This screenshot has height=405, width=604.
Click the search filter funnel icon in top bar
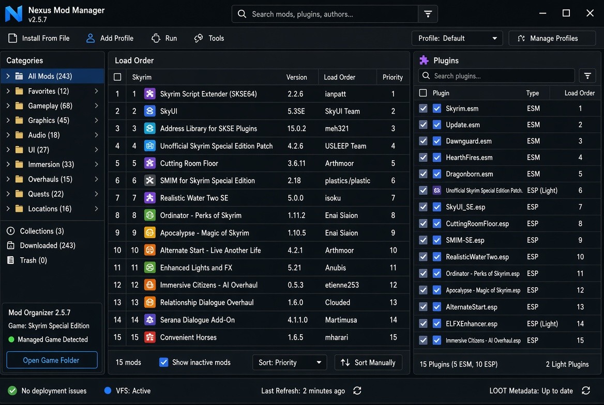(428, 14)
